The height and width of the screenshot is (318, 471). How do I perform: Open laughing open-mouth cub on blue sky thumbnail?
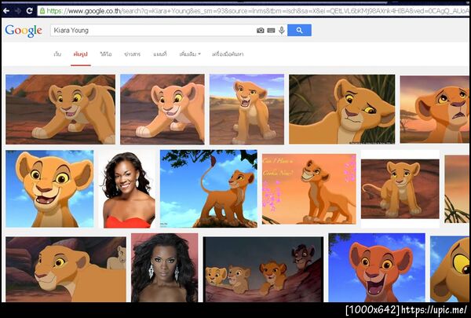[x=377, y=268]
